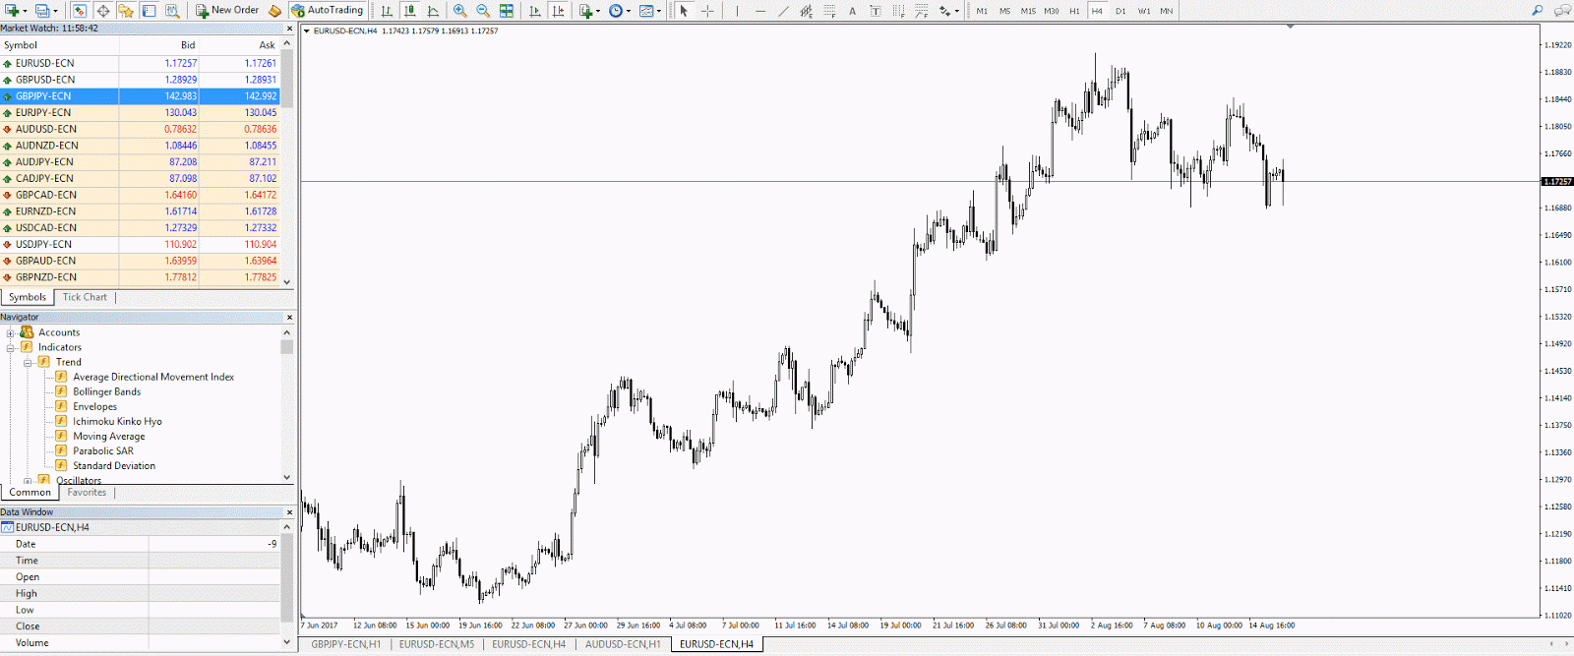Toggle the Chart Shift icon
Image resolution: width=1574 pixels, height=656 pixels.
[x=559, y=11]
